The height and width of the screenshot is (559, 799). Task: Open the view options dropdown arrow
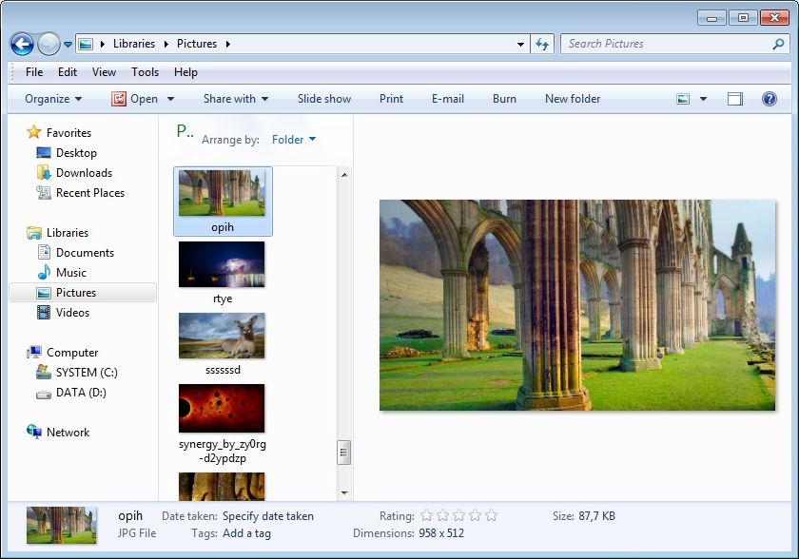point(704,99)
